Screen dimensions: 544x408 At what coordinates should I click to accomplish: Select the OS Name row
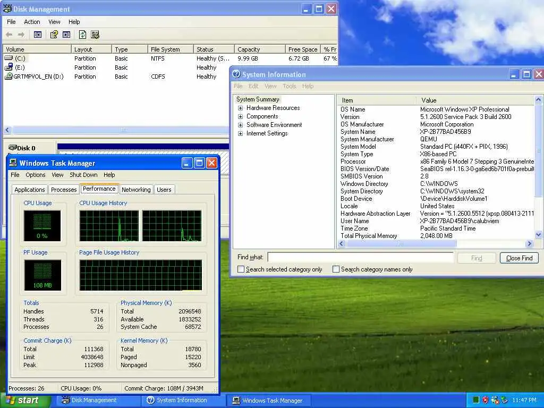tap(436, 109)
